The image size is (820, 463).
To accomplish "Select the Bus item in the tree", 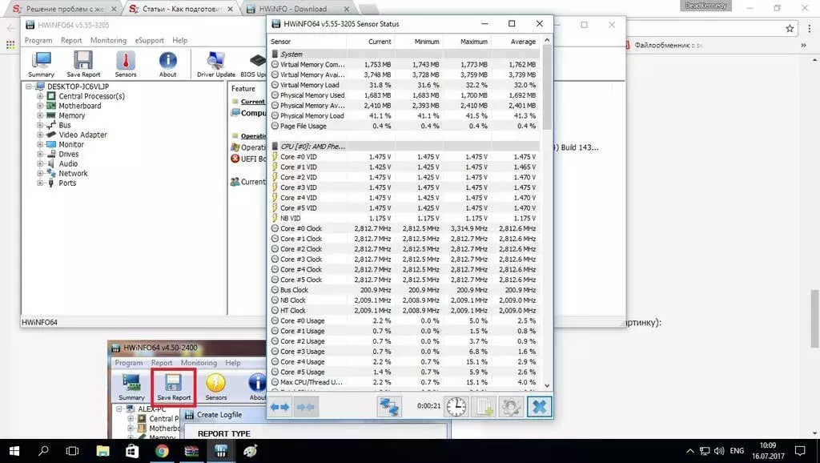I will point(65,125).
